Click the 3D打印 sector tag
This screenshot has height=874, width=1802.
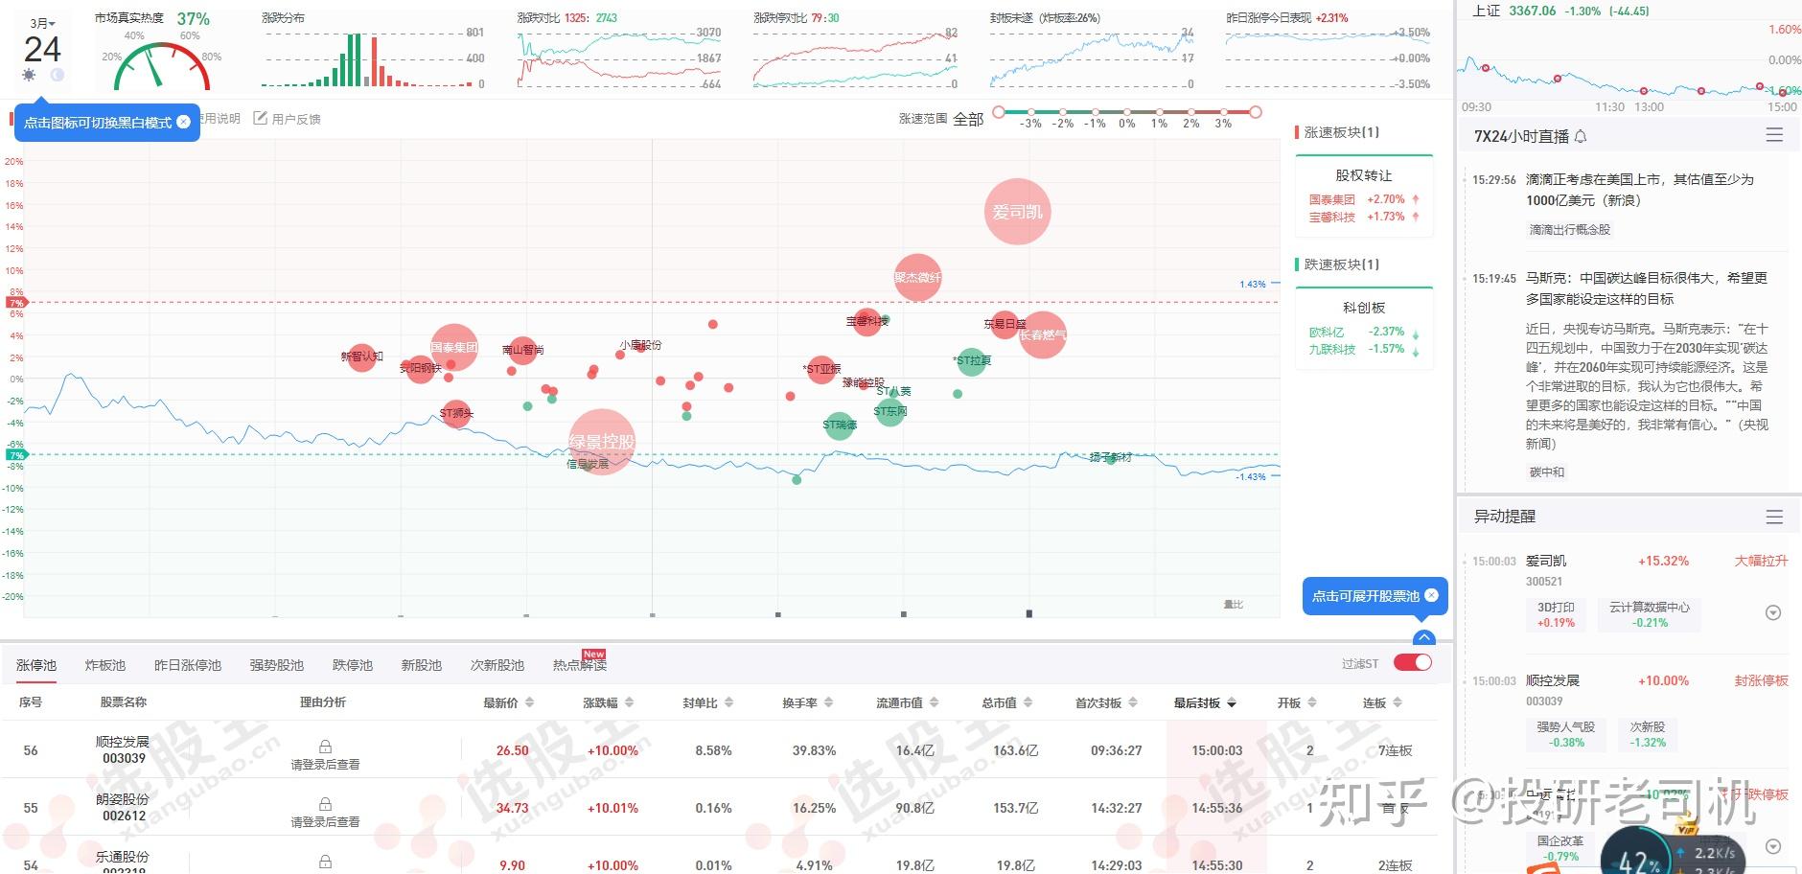click(1556, 614)
